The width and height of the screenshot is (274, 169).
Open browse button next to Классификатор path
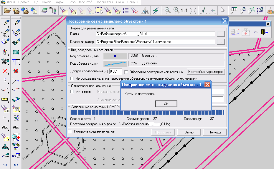tap(221, 42)
